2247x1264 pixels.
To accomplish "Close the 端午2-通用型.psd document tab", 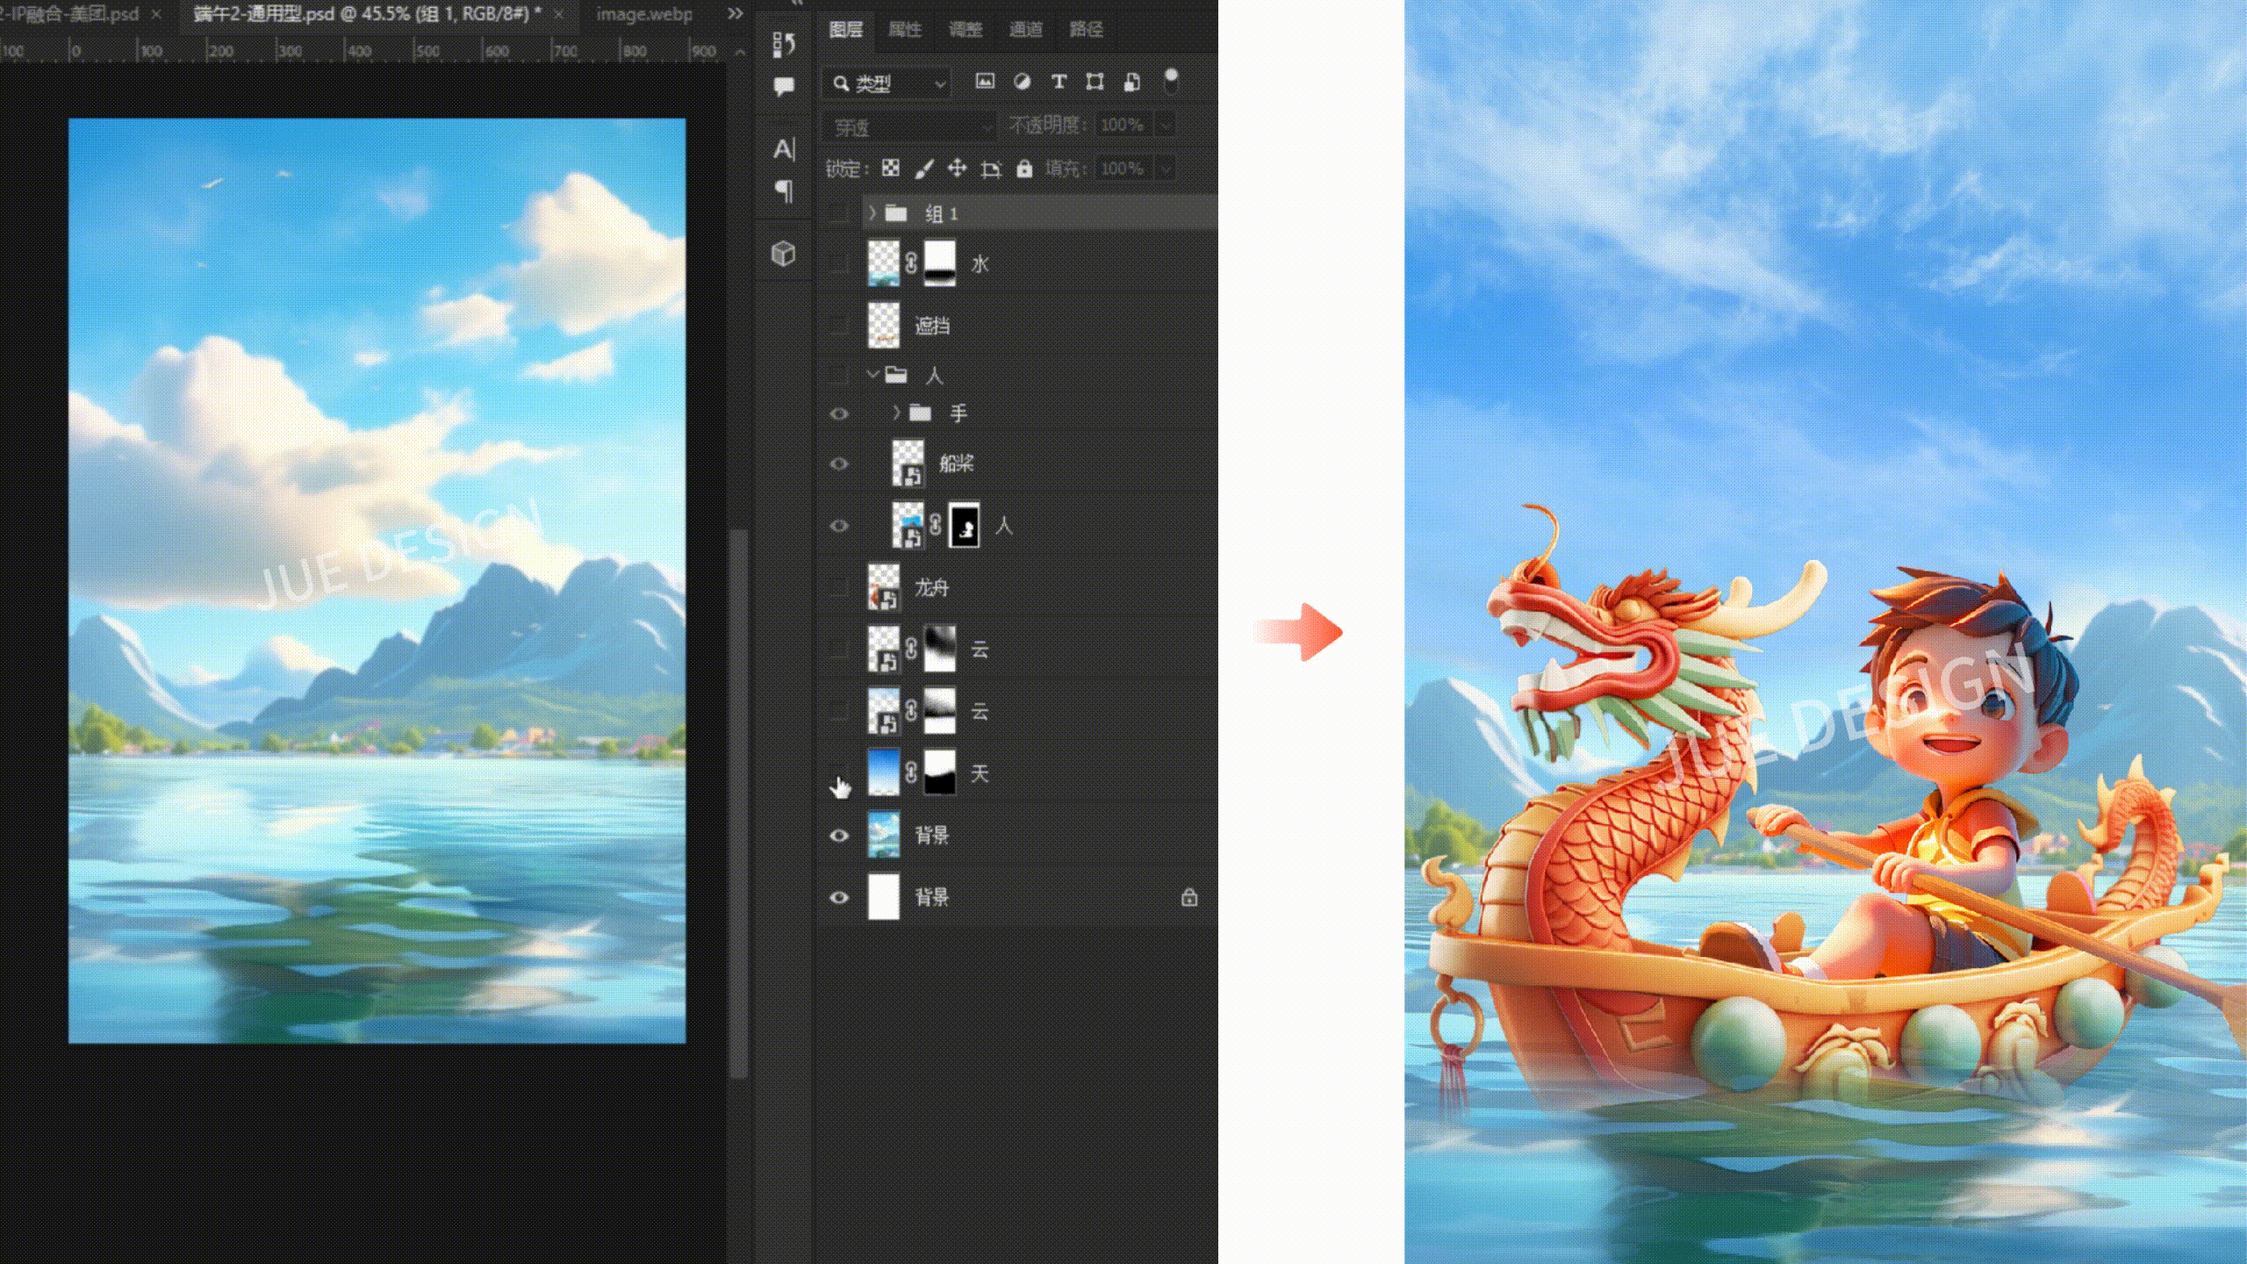I will 558,14.
